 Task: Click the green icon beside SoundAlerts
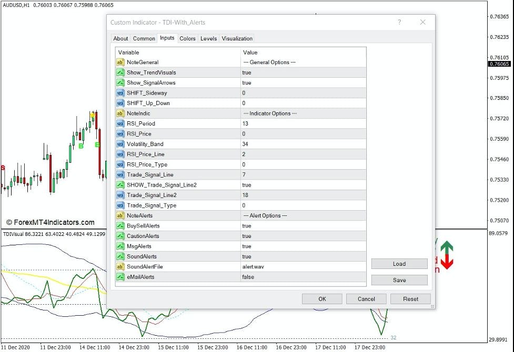click(x=119, y=256)
